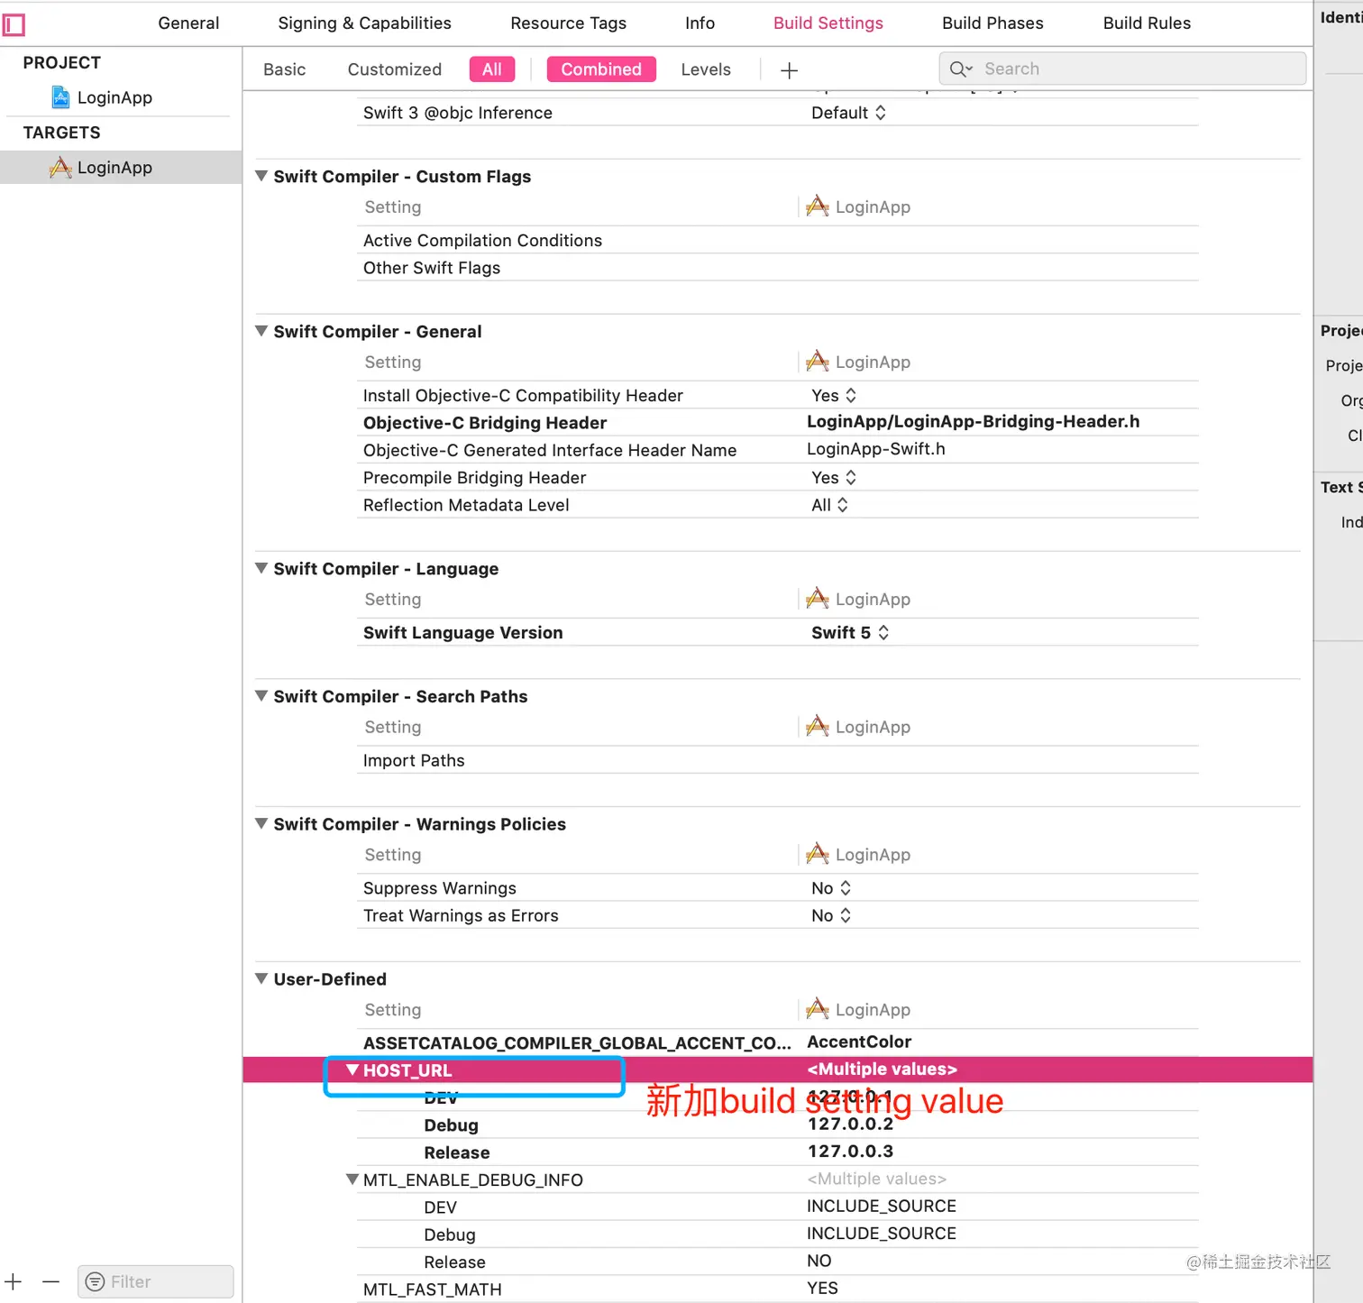Click MTL_ENABLE_DEBUG_INFO Release value NO

(819, 1261)
